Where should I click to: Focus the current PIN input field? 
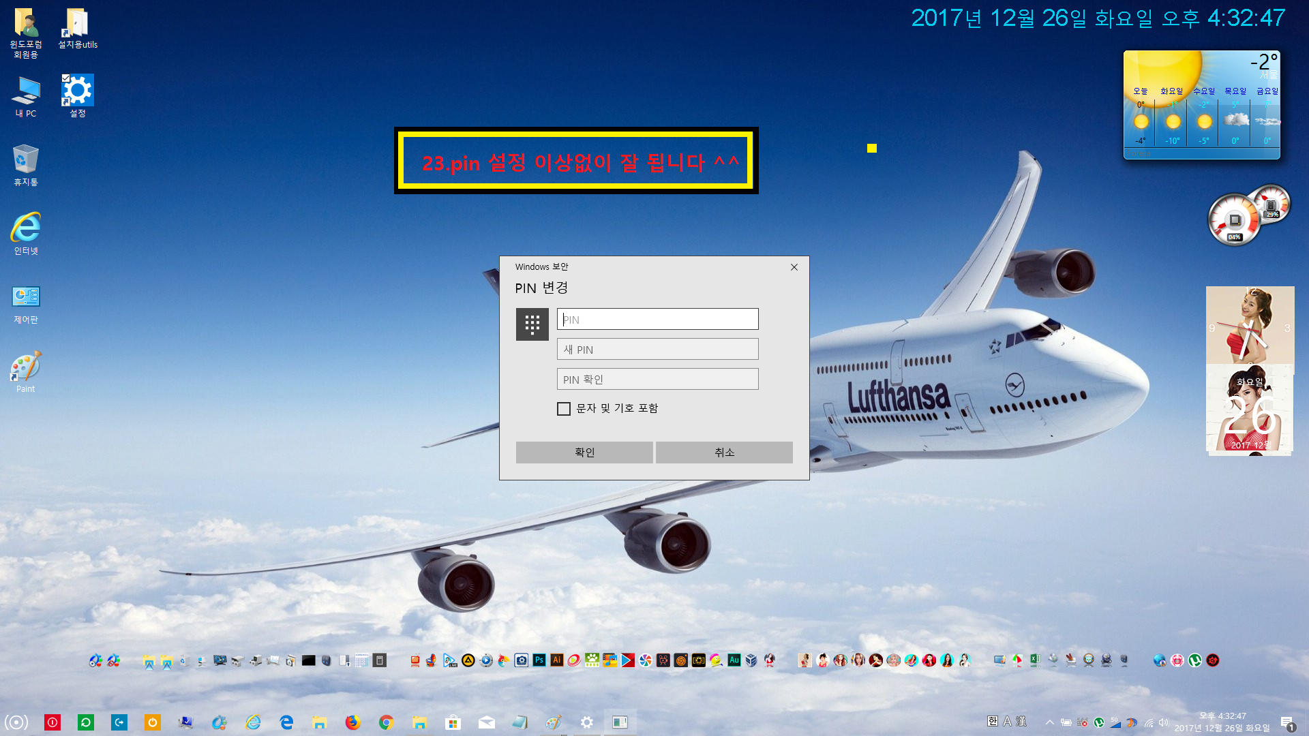(657, 319)
